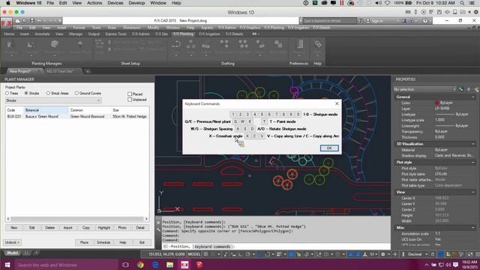
Task: Click the scrollbar right arrow in plant list
Action: [x=146, y=219]
